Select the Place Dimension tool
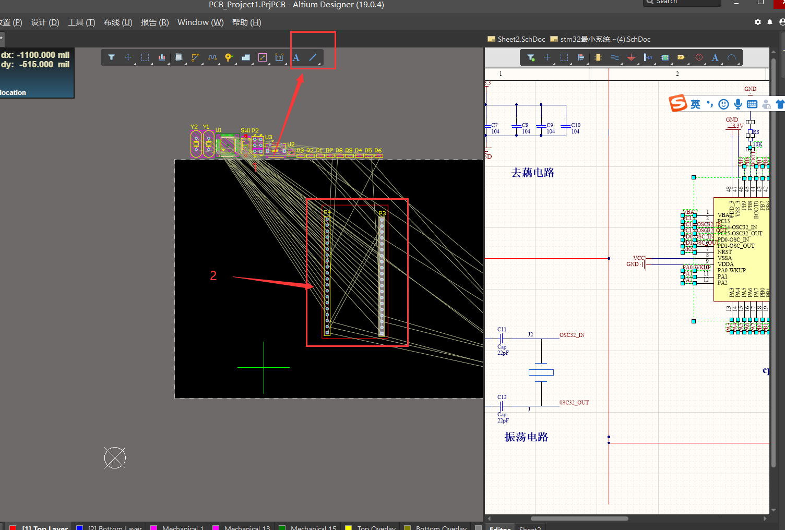 [279, 57]
